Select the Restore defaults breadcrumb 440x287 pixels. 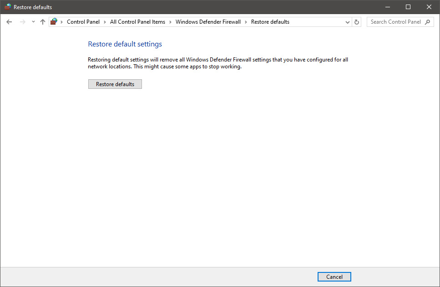270,22
